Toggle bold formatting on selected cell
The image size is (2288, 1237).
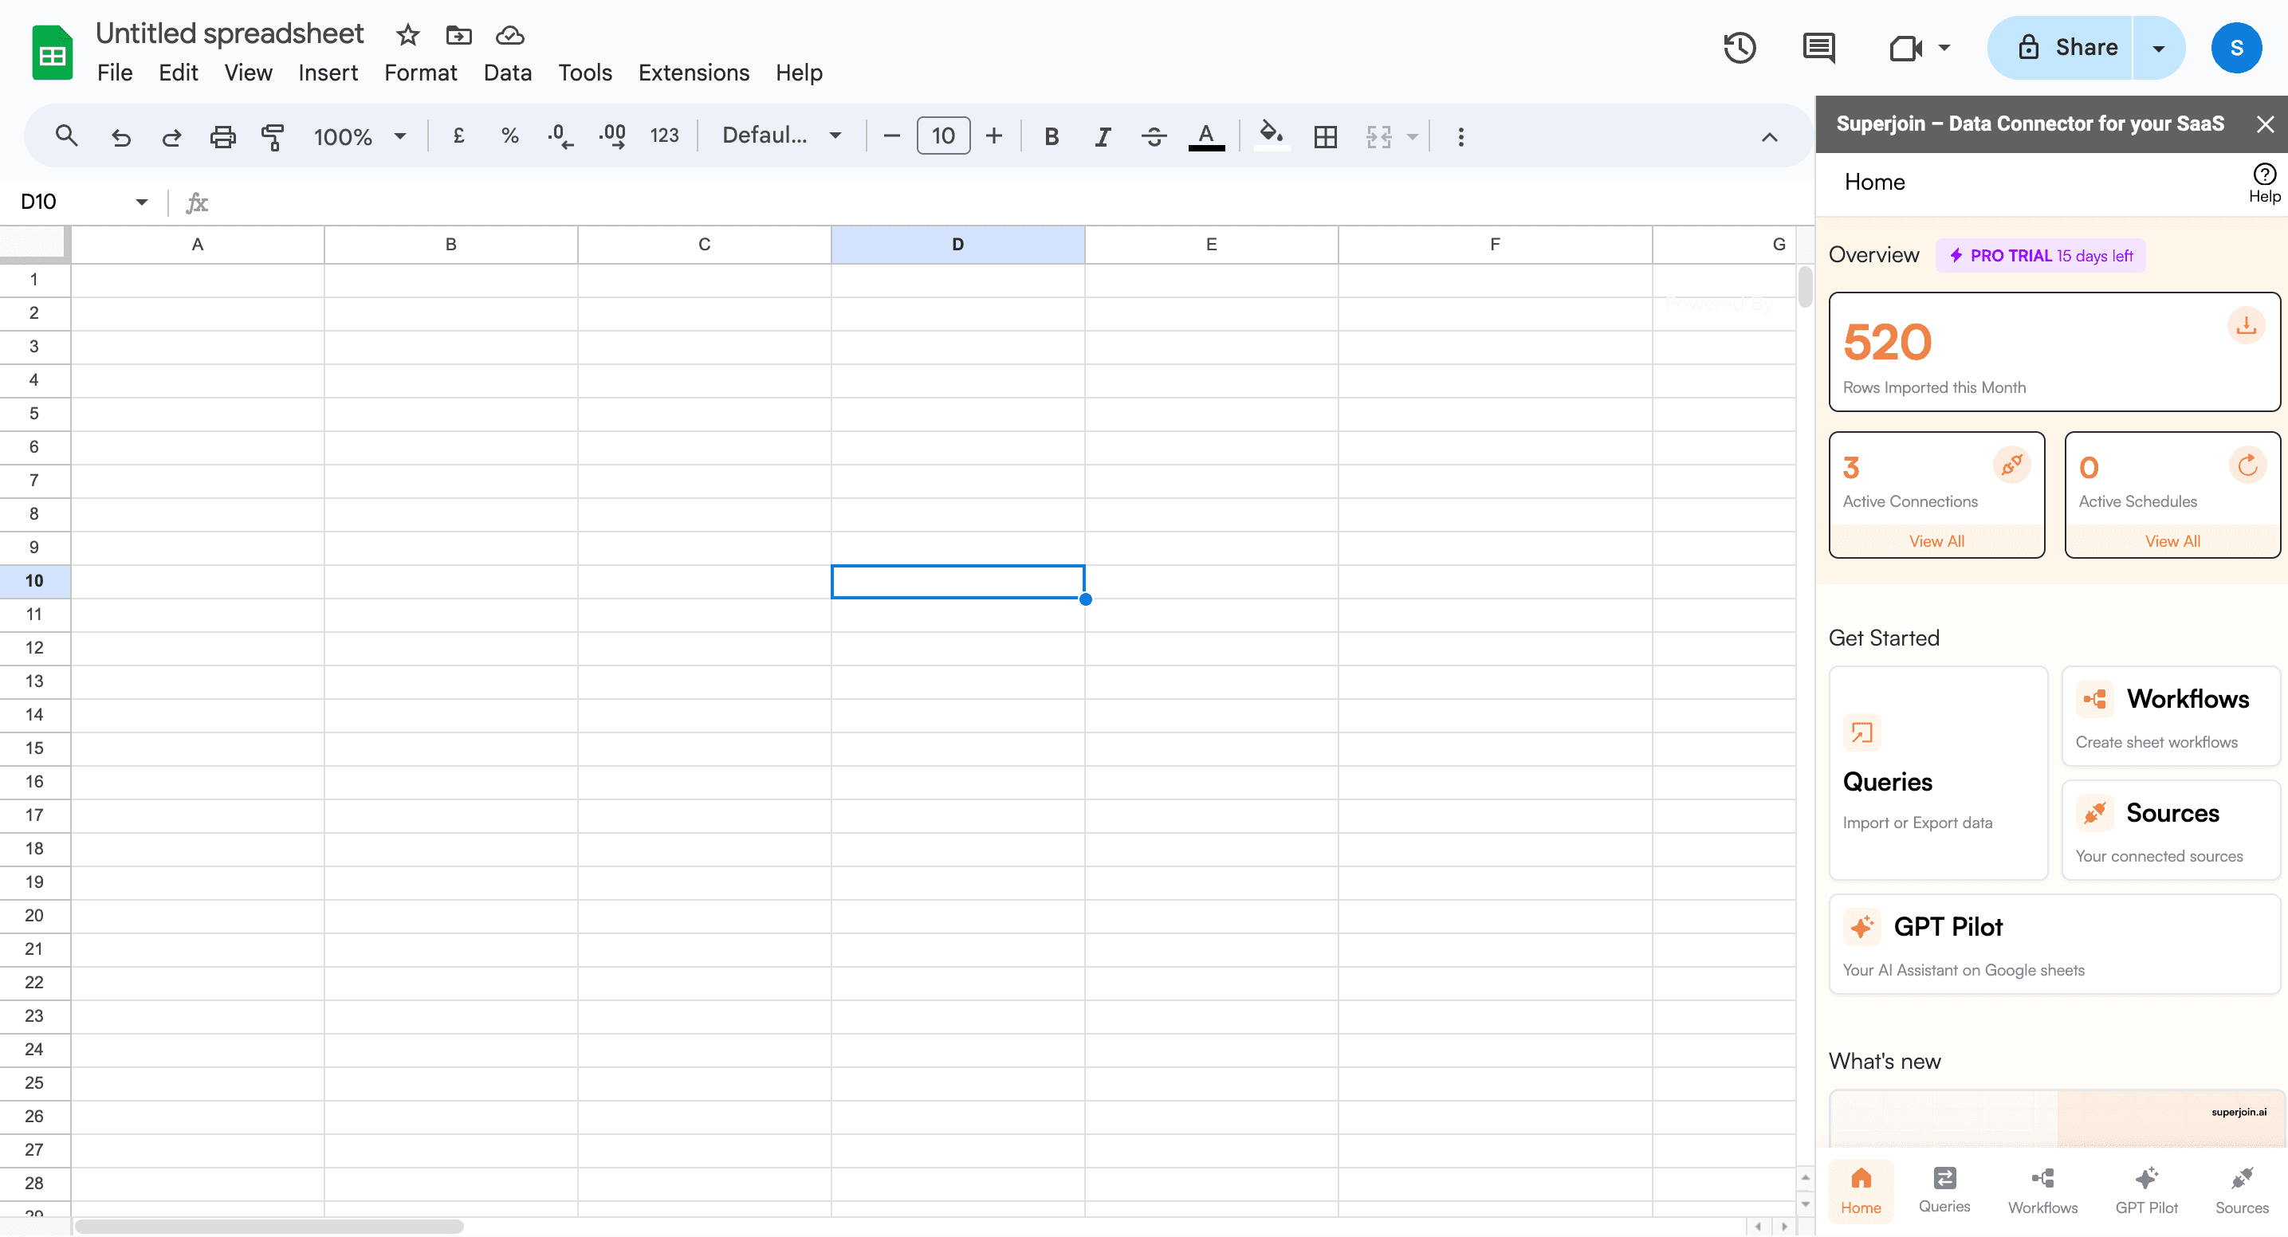pyautogui.click(x=1051, y=137)
